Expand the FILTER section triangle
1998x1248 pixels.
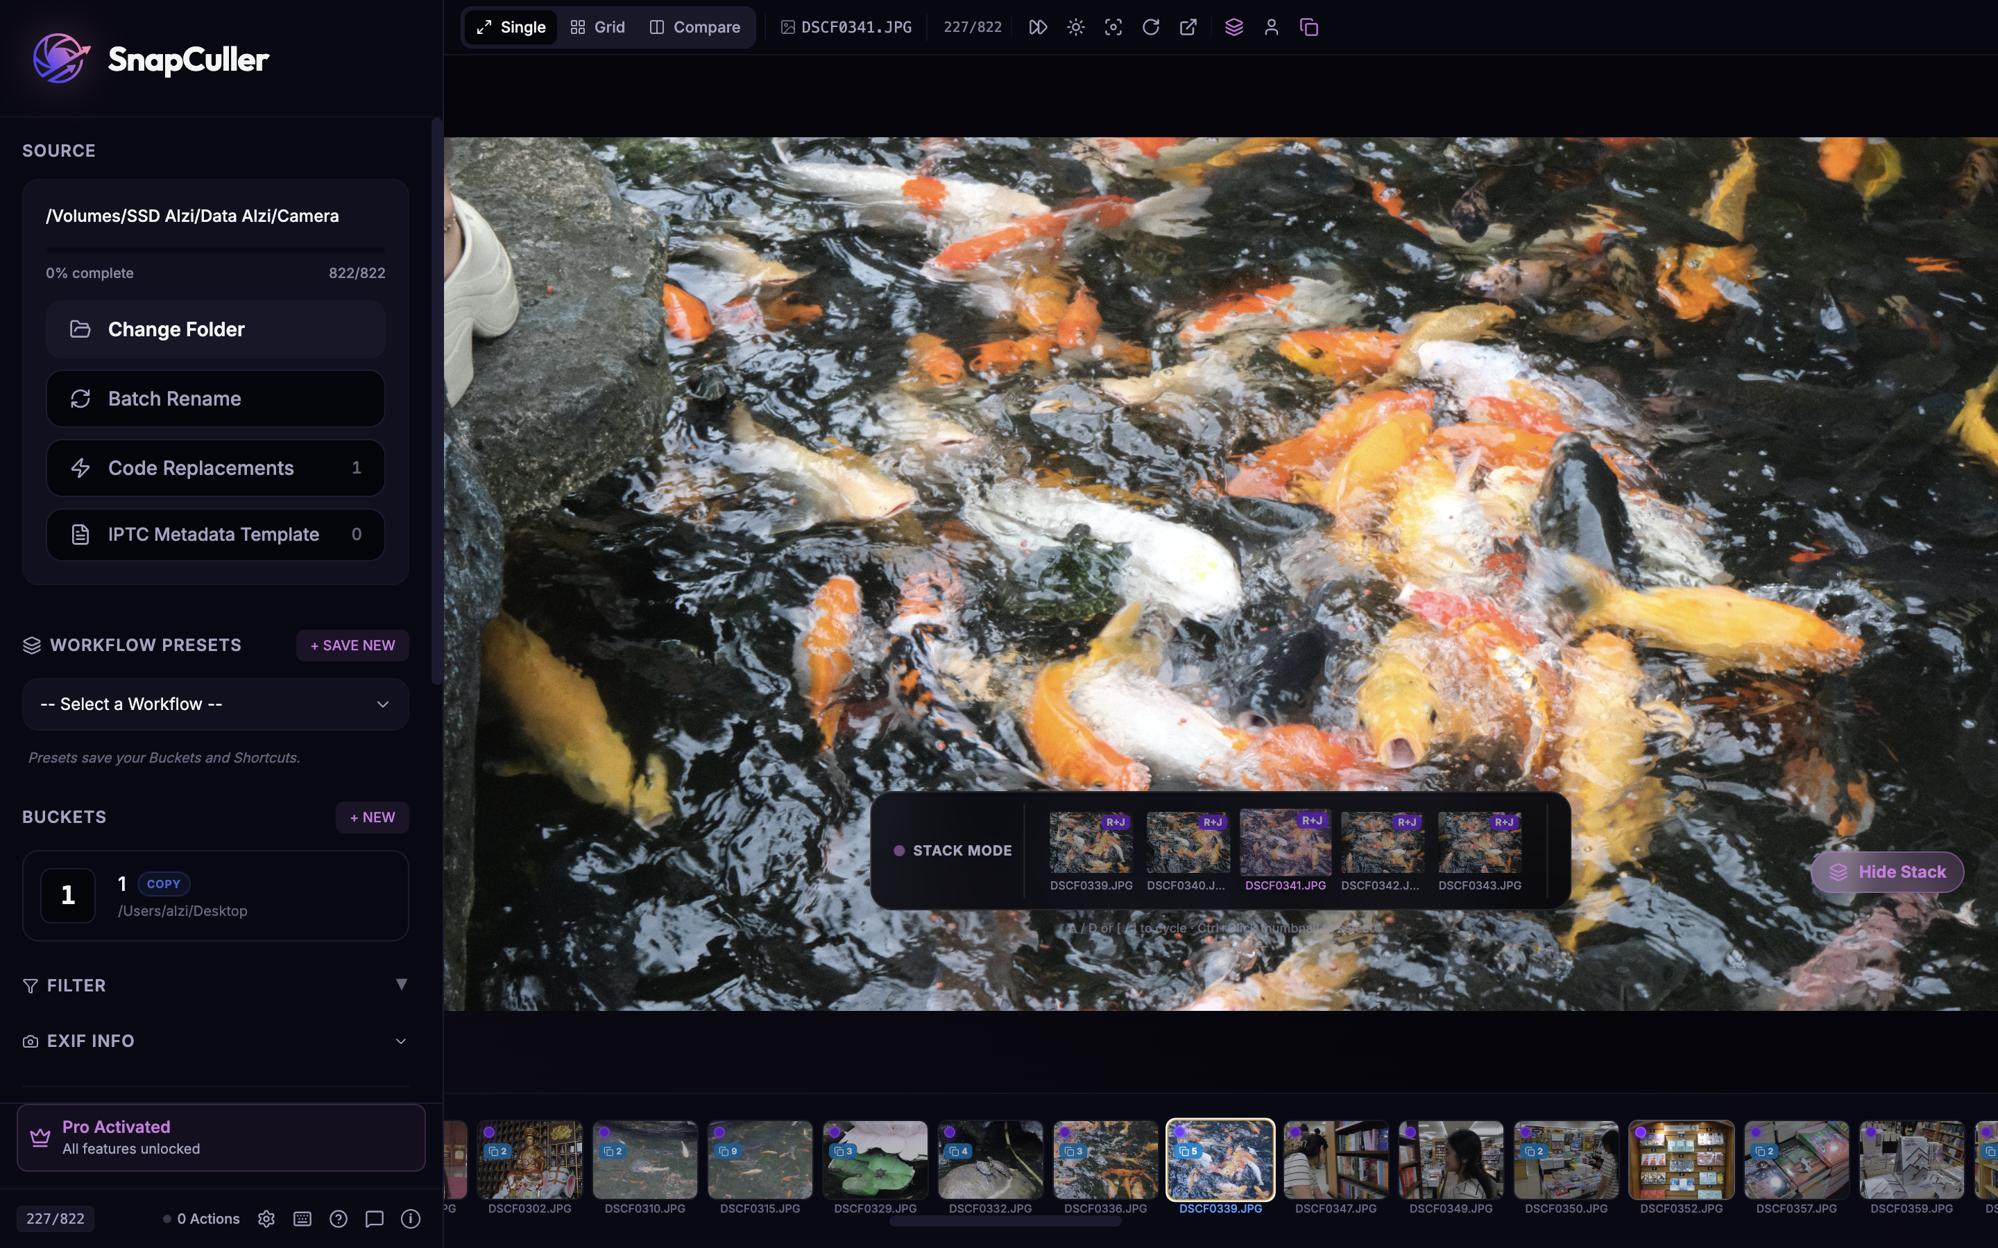(401, 985)
